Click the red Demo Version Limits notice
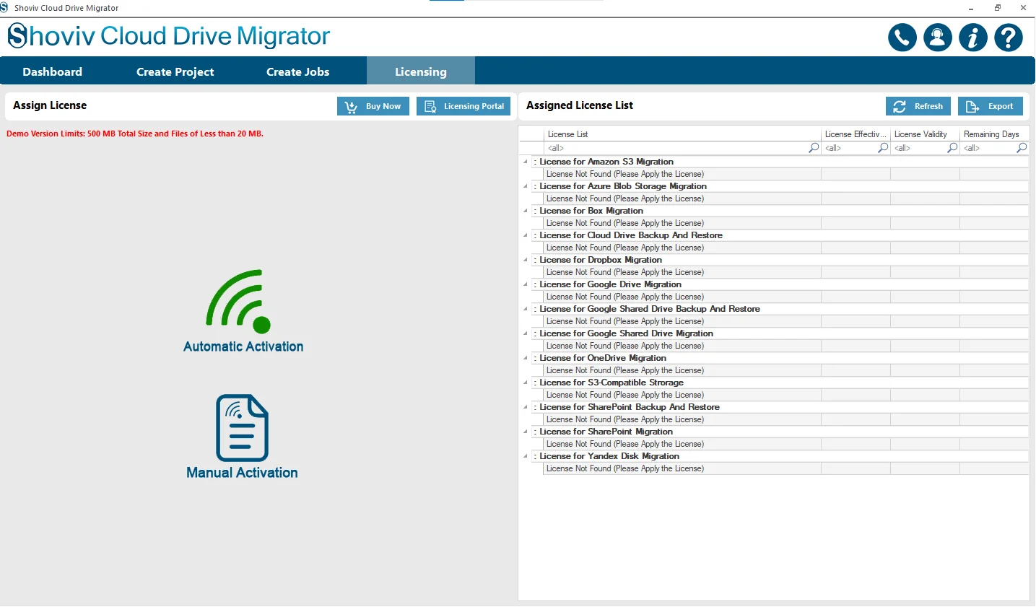The image size is (1036, 607). (135, 134)
